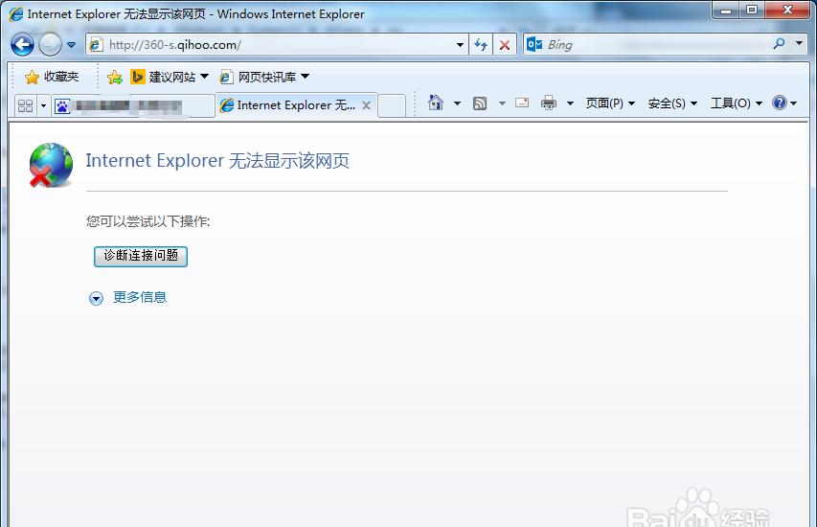Click the Back navigation arrow
This screenshot has height=527, width=817.
22,45
